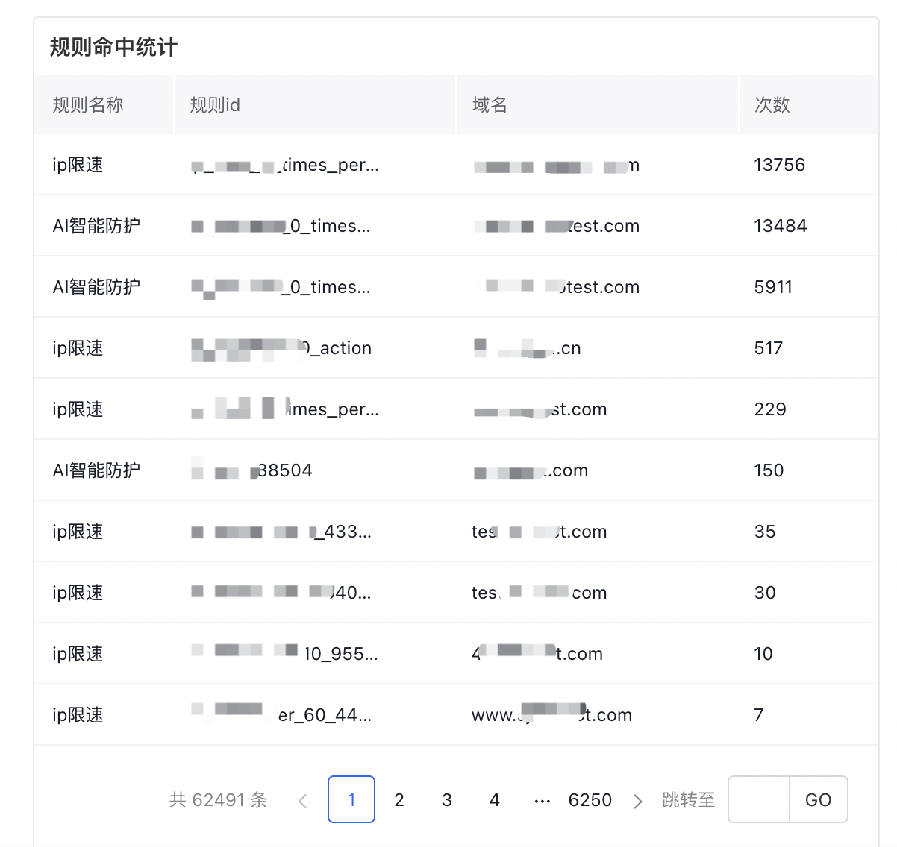
Task: Click rule id ending in _action
Action: (281, 348)
